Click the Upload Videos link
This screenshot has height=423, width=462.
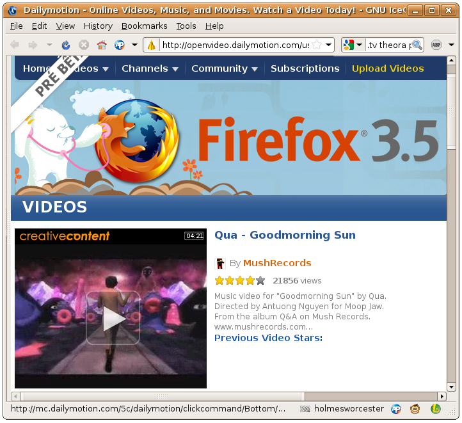(x=388, y=68)
